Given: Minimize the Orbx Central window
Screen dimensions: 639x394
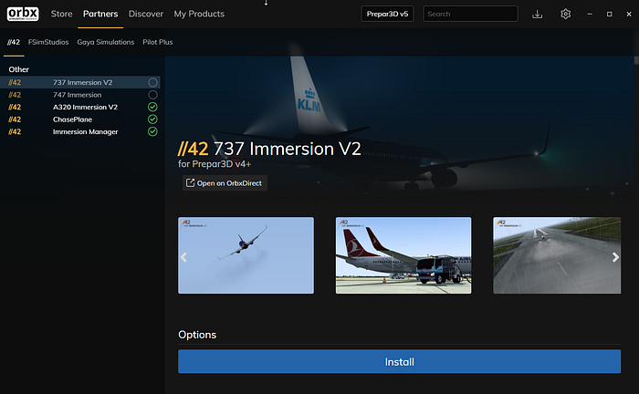Looking at the screenshot, I should click(x=590, y=14).
